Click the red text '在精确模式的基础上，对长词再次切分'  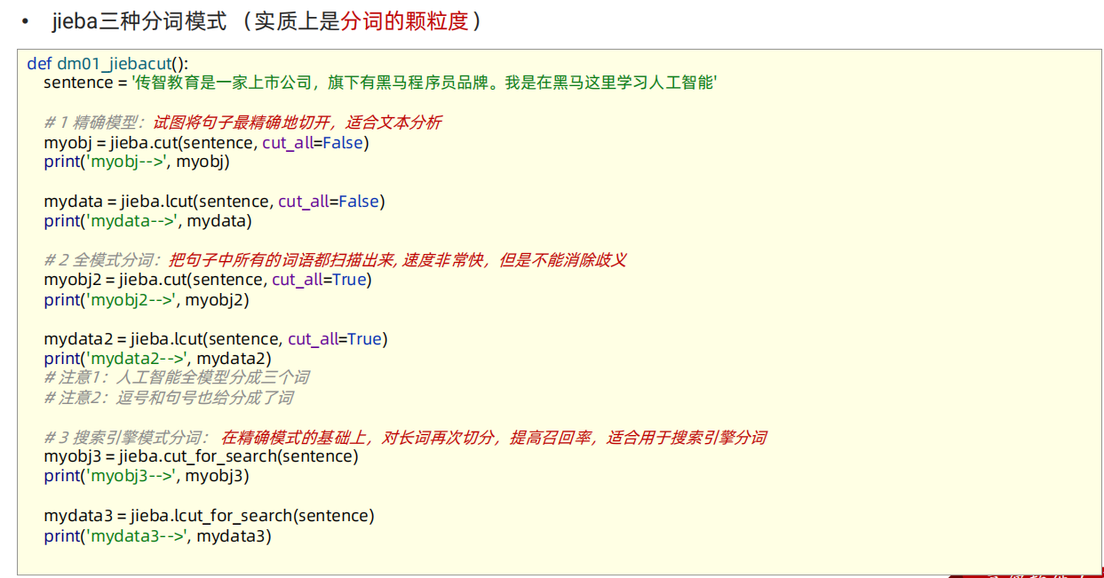[x=362, y=437]
